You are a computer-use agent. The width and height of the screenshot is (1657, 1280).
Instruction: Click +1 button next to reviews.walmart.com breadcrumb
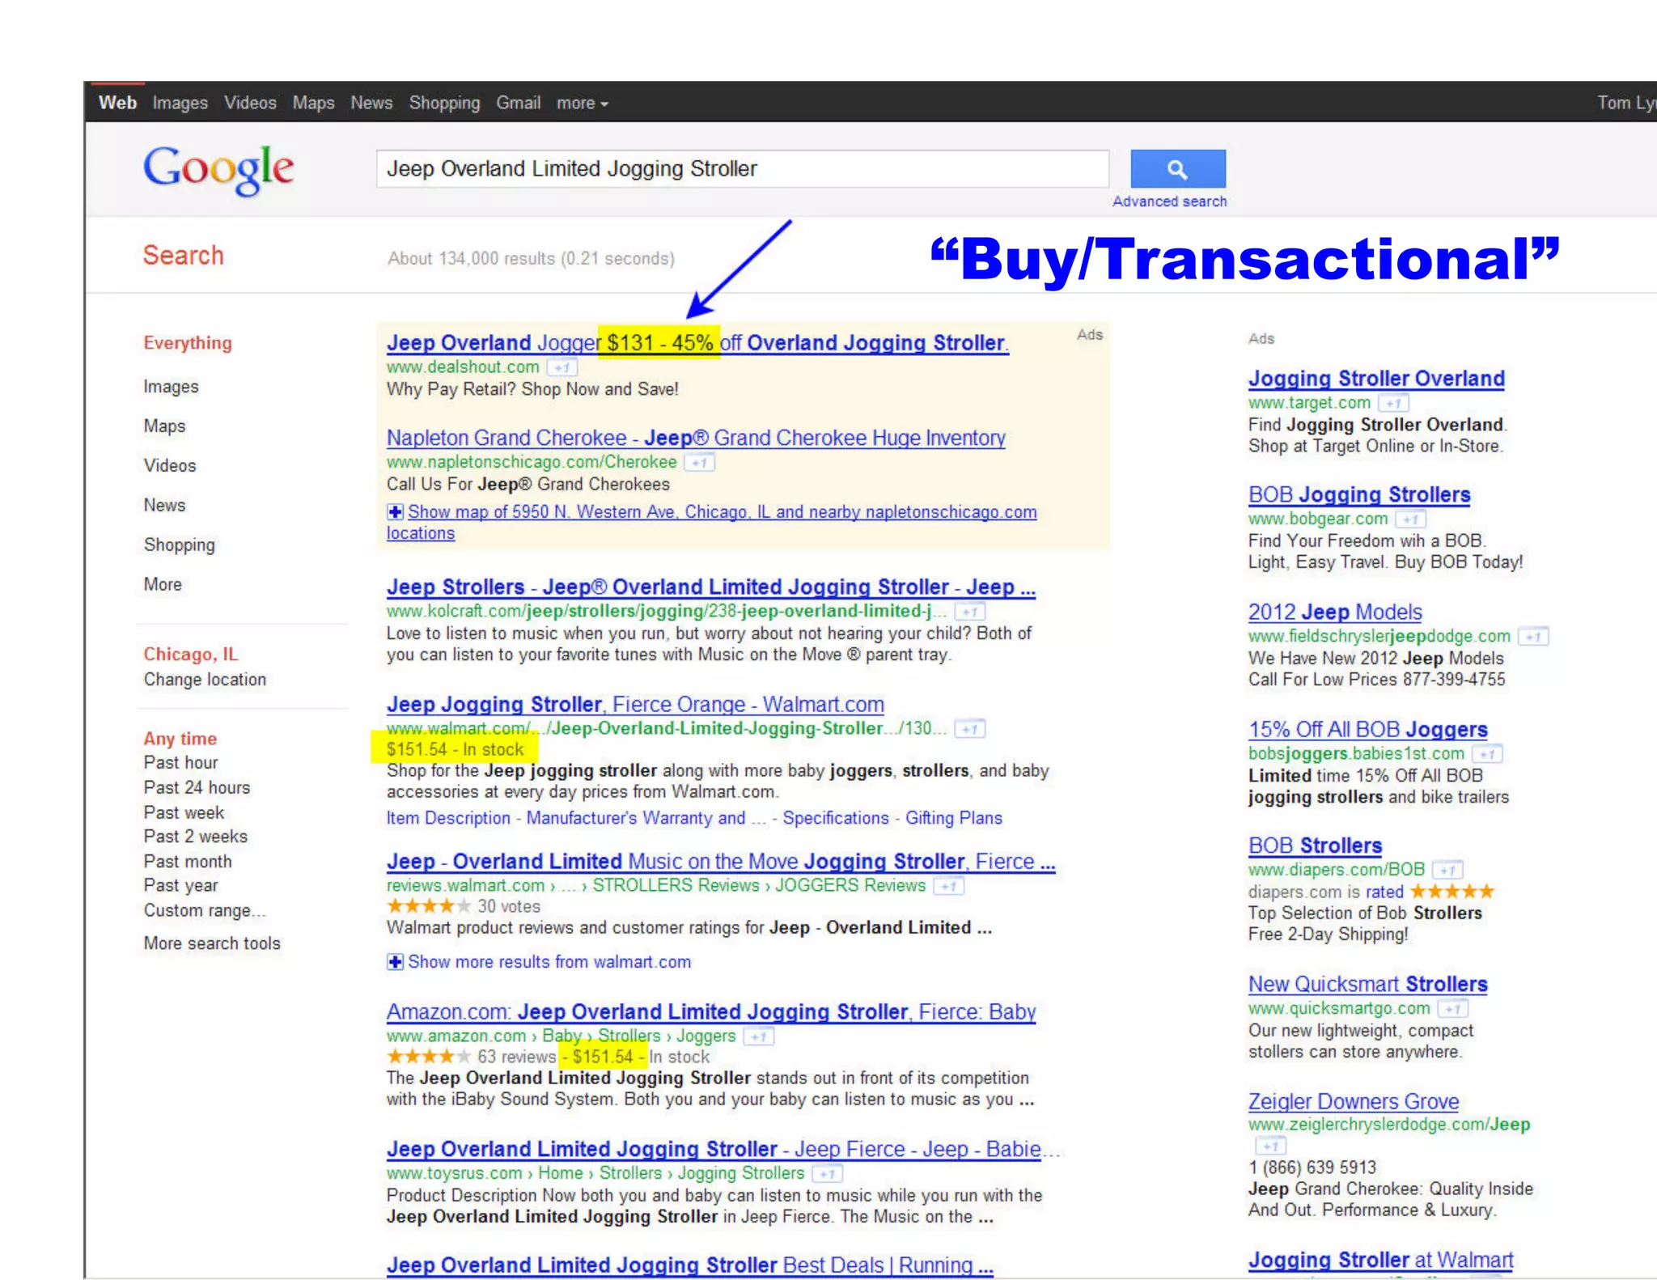point(948,887)
